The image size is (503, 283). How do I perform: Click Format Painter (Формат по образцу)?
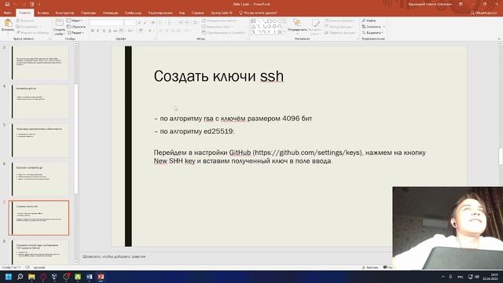click(33, 33)
